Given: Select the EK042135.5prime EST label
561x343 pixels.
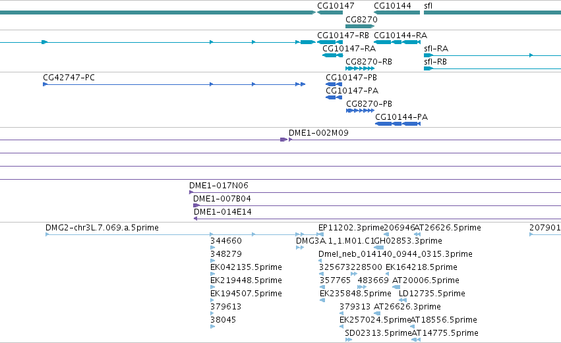Looking at the screenshot, I should tap(246, 267).
